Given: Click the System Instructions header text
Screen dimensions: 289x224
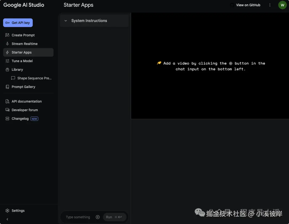Looking at the screenshot, I should [x=89, y=21].
